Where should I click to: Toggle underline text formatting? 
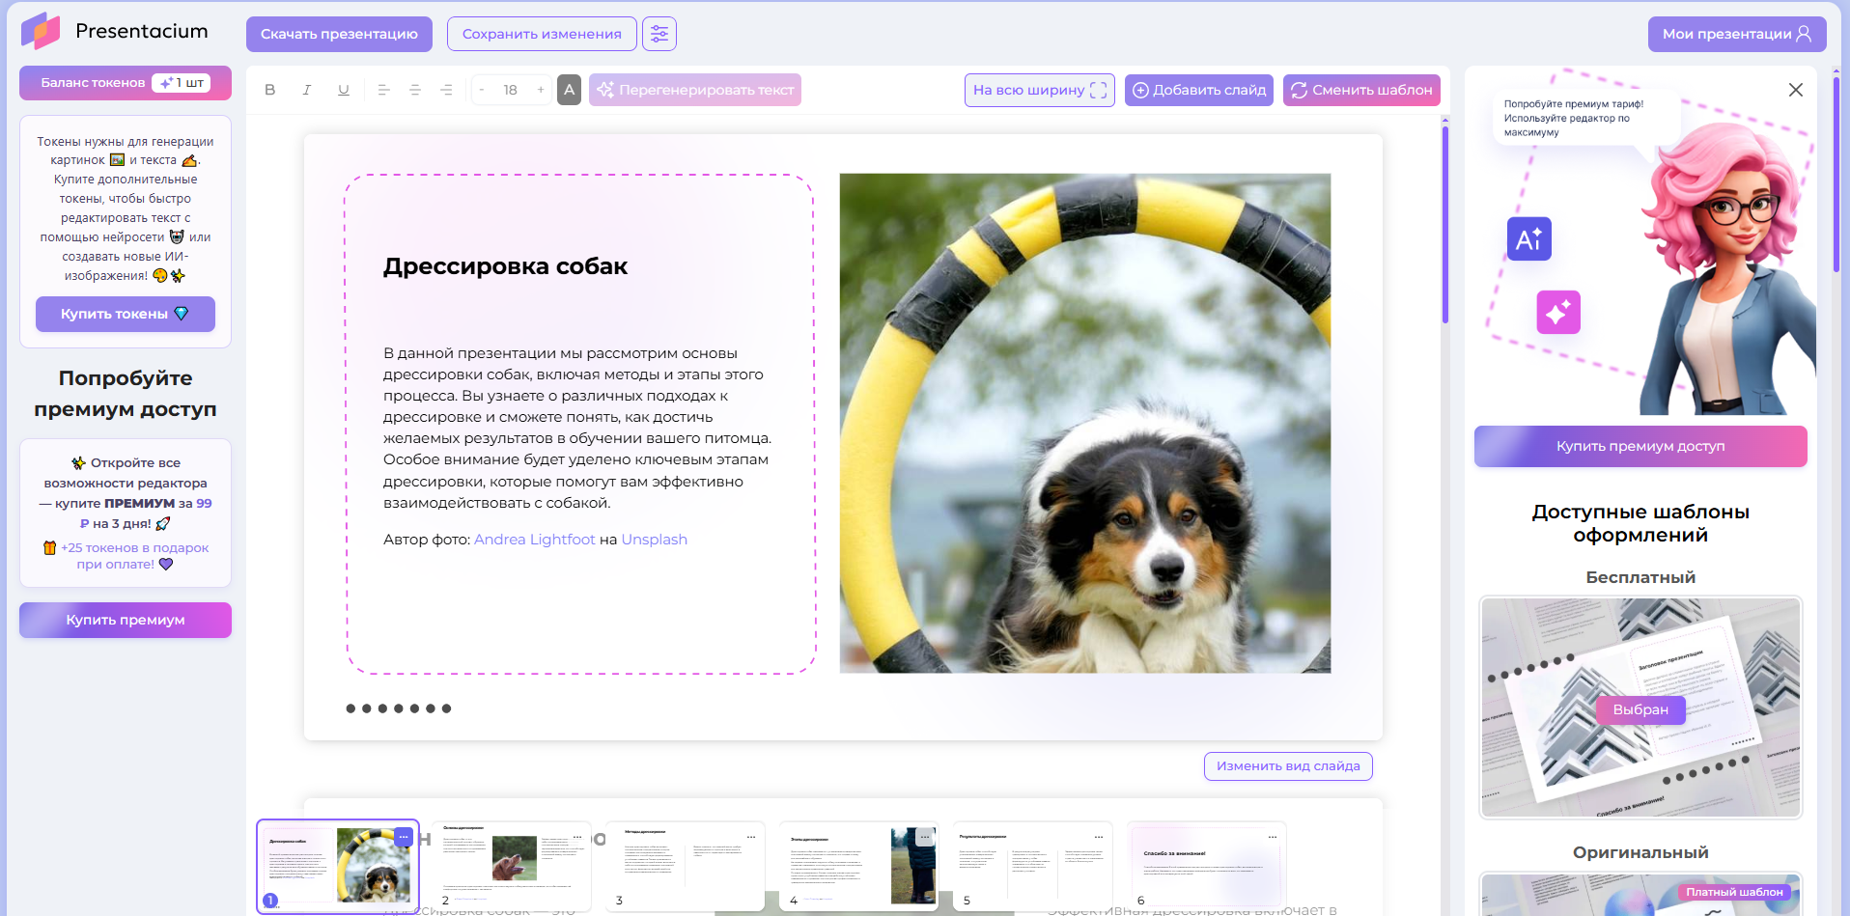point(344,90)
